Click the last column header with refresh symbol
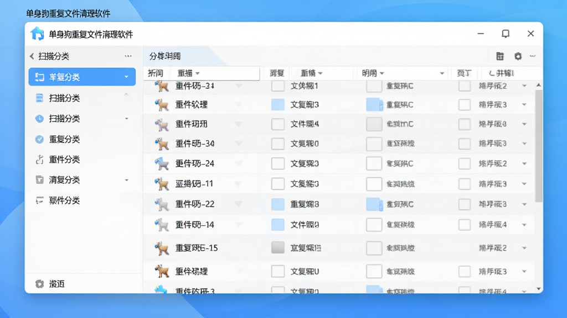567x318 pixels. pos(502,73)
